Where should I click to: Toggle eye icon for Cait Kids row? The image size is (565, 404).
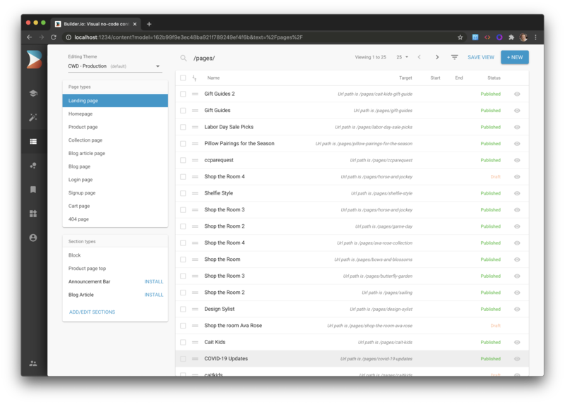coord(517,342)
